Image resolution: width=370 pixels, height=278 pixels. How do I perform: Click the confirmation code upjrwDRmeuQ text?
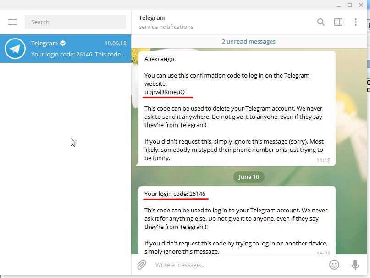[165, 92]
